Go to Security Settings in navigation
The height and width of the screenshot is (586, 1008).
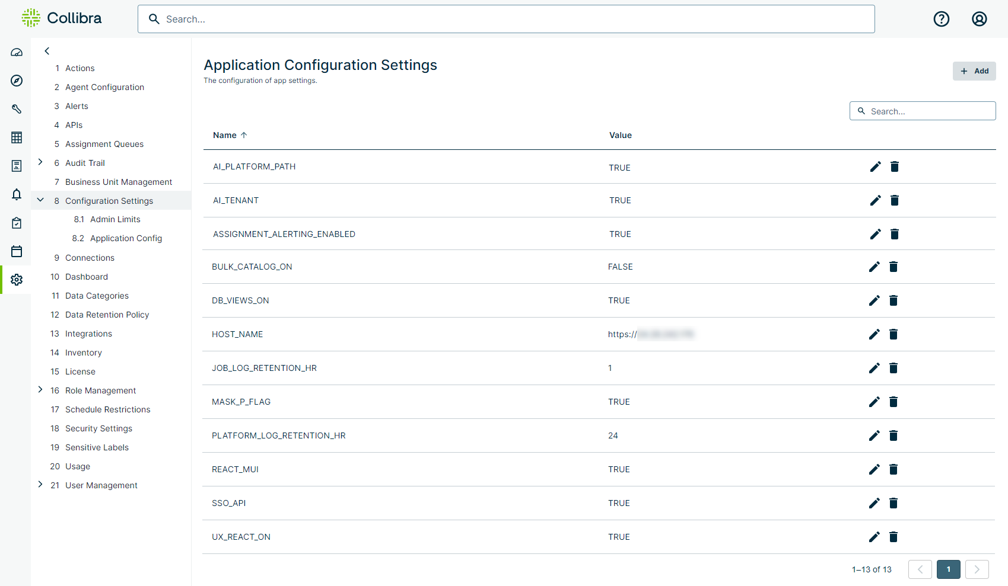98,428
